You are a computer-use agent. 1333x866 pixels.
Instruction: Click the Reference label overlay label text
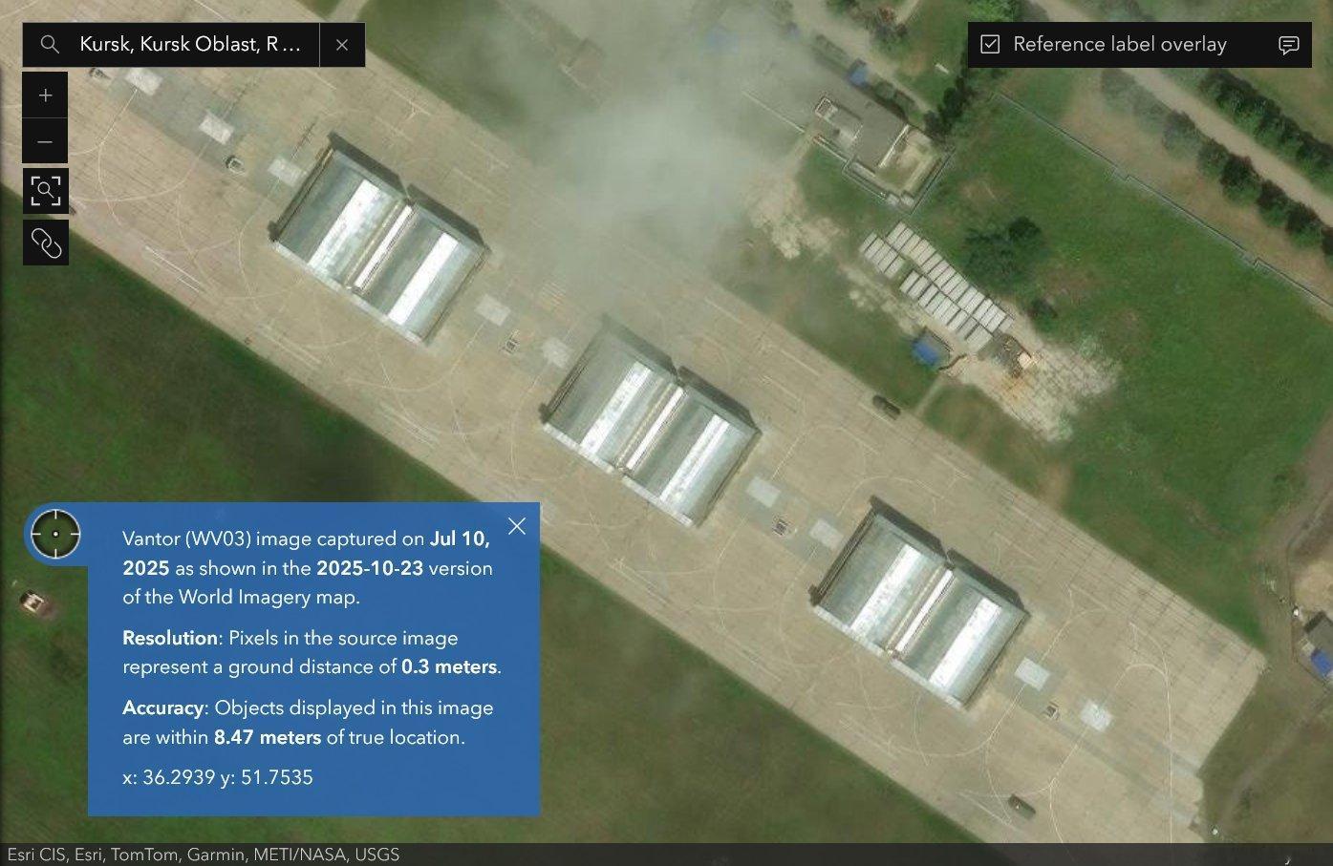[x=1120, y=45]
